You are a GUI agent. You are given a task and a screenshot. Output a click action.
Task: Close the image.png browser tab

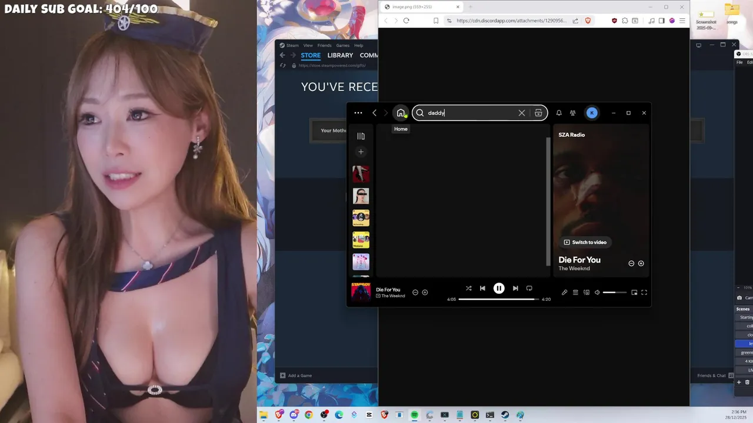(x=458, y=7)
